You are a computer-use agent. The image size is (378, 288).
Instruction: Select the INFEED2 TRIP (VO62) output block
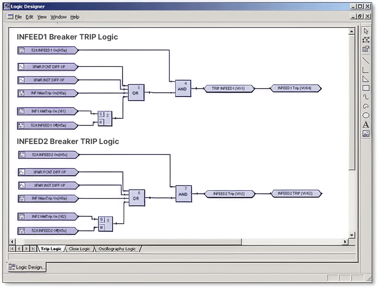(x=297, y=193)
